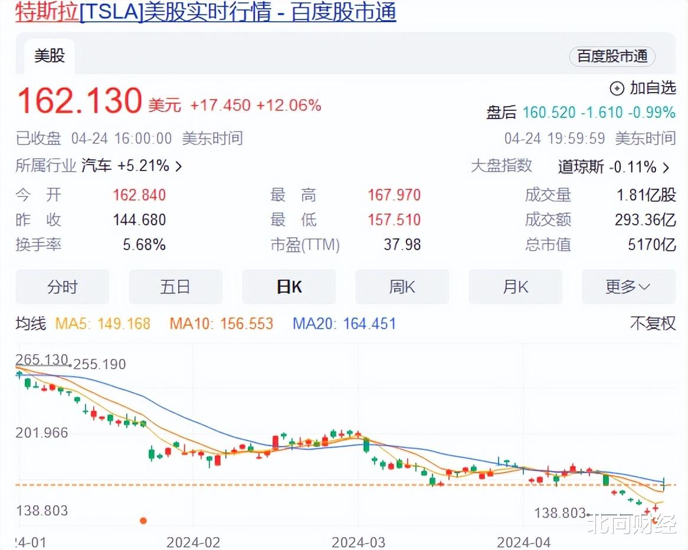Click the MA5: 149.168 indicator label
688x550 pixels.
[x=103, y=324]
